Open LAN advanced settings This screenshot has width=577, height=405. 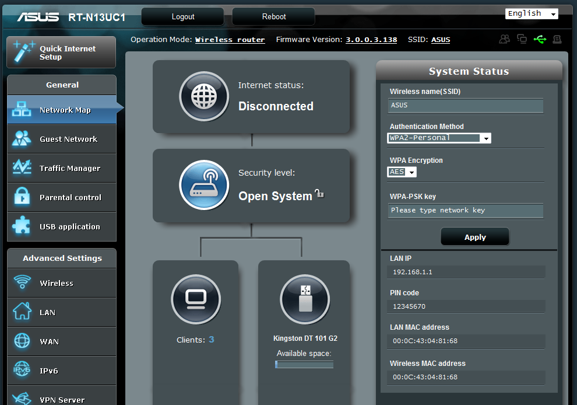coord(62,312)
